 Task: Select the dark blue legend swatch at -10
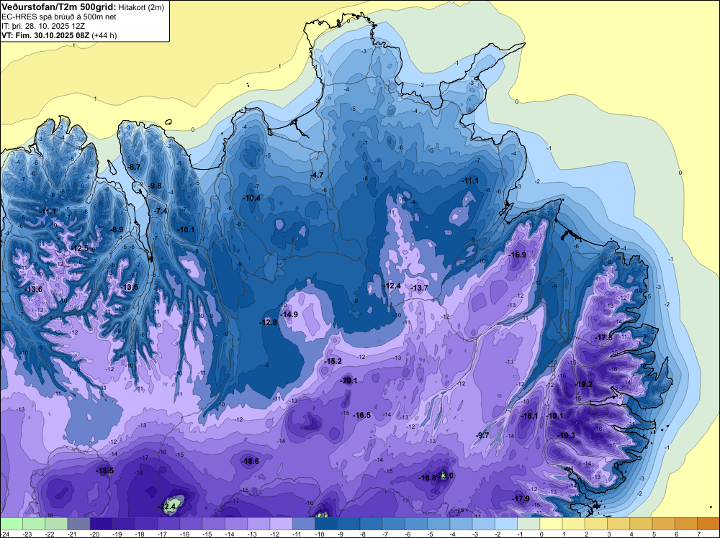coord(326,524)
